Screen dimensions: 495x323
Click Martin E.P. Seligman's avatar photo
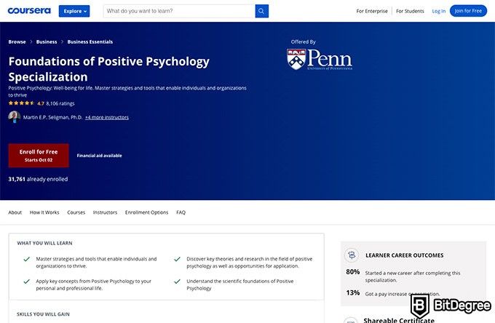click(15, 117)
